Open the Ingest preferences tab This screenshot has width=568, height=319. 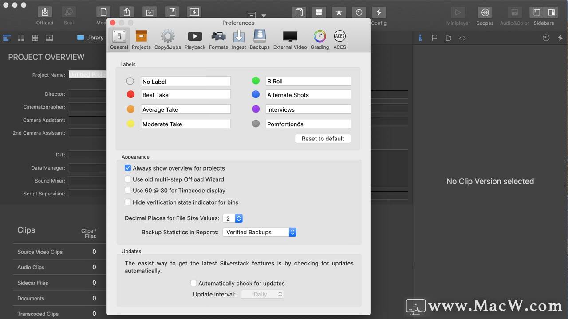(239, 39)
